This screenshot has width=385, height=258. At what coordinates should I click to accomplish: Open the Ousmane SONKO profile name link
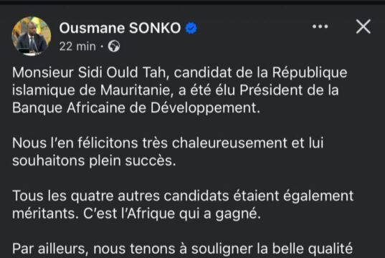tap(120, 28)
